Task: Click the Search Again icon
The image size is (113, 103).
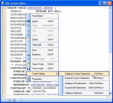Action: pos(28,59)
